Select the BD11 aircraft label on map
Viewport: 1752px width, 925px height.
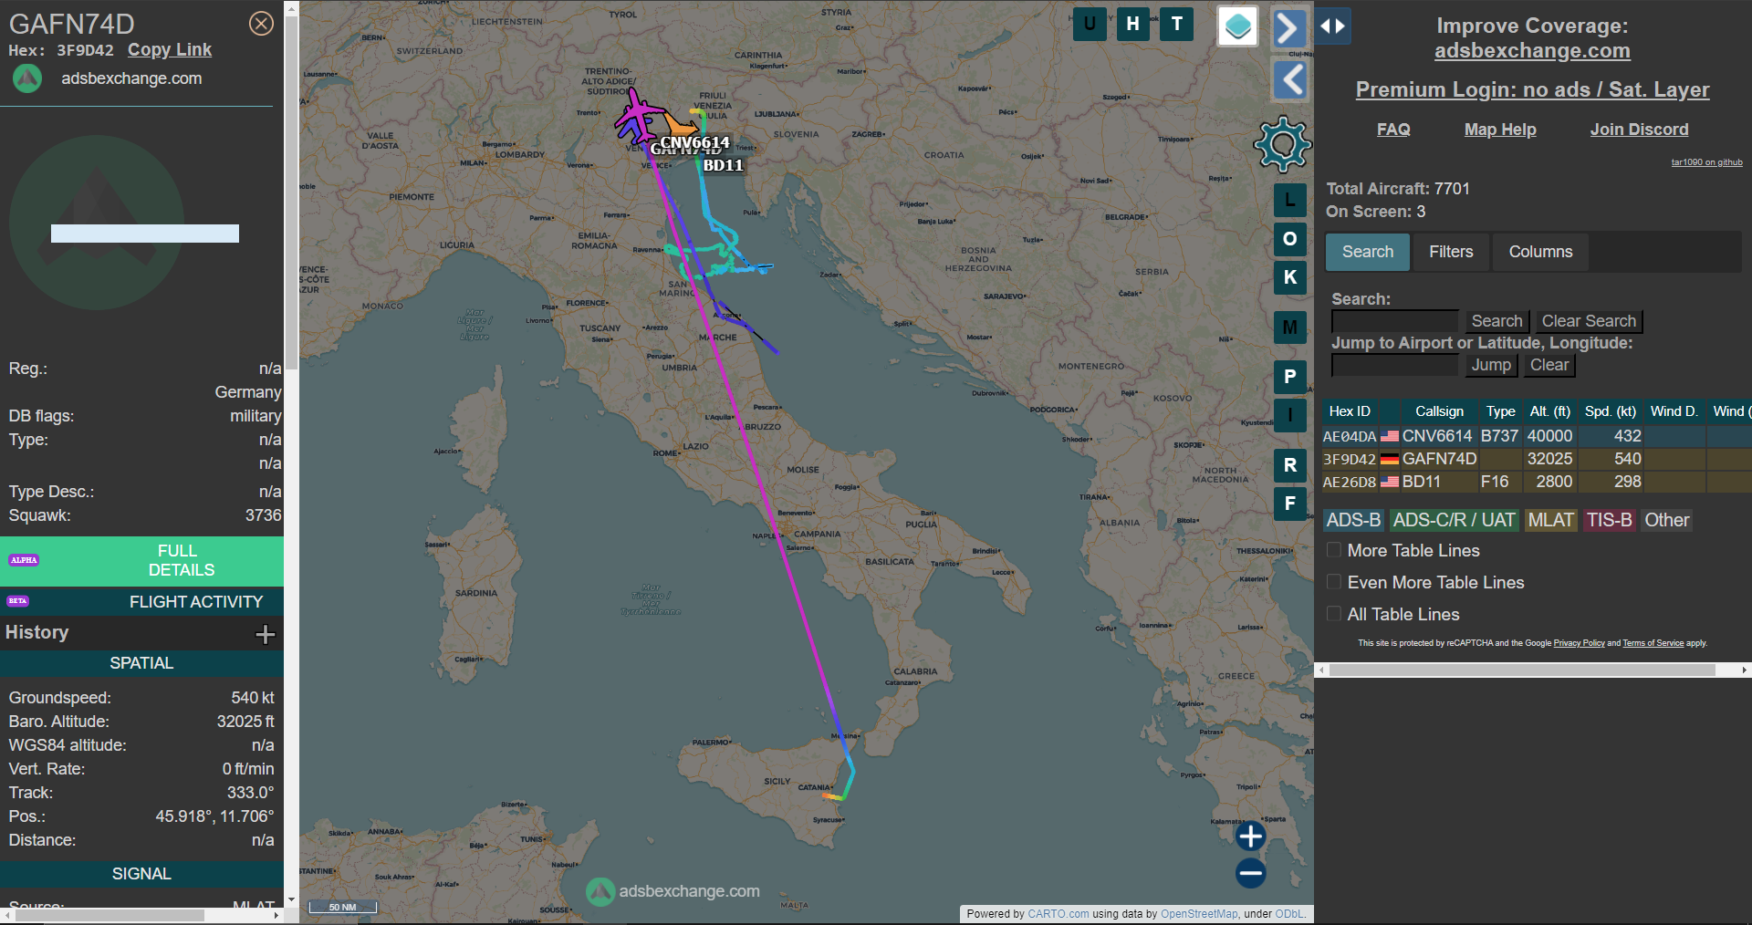[723, 165]
